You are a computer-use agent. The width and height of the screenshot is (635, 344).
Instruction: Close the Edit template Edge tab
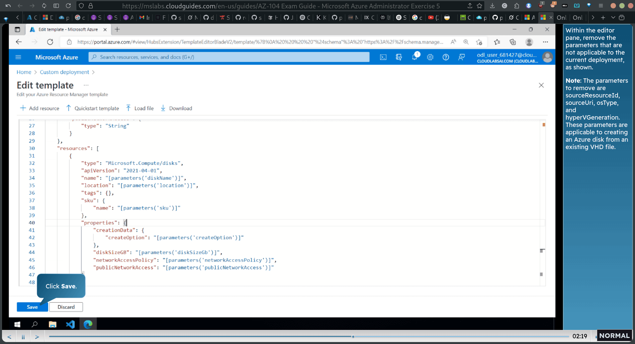click(105, 29)
